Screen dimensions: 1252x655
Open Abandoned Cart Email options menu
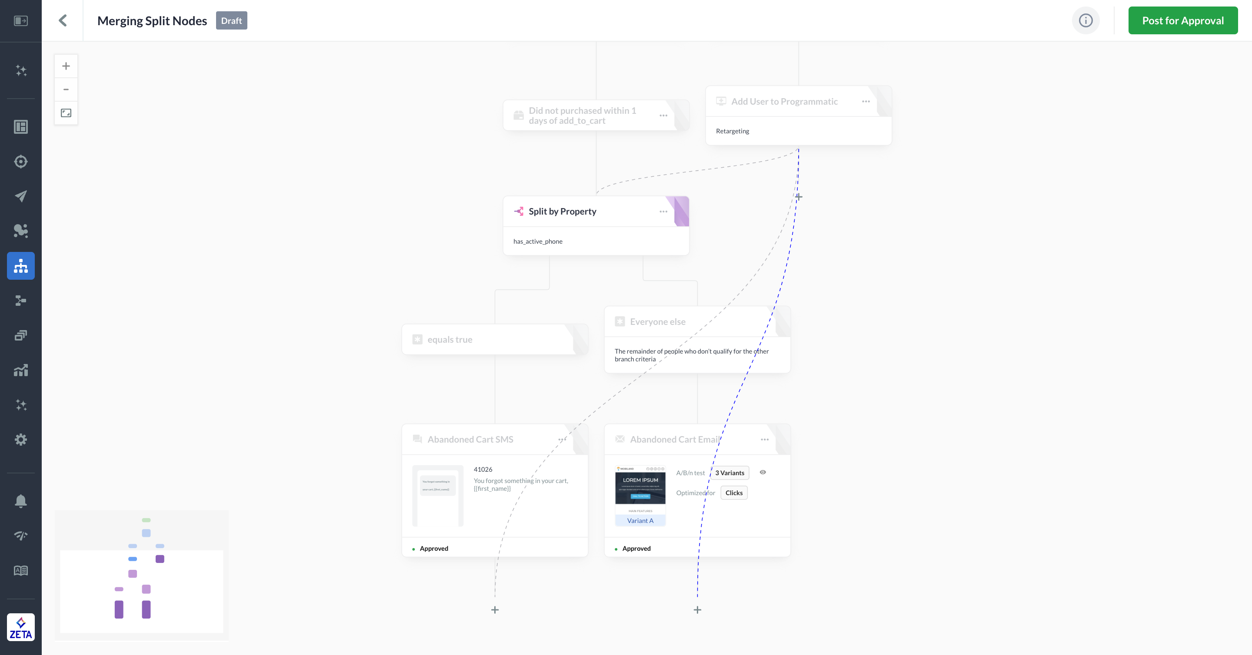click(x=764, y=440)
